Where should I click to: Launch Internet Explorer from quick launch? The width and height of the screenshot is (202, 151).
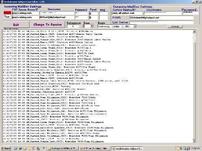click(16, 148)
